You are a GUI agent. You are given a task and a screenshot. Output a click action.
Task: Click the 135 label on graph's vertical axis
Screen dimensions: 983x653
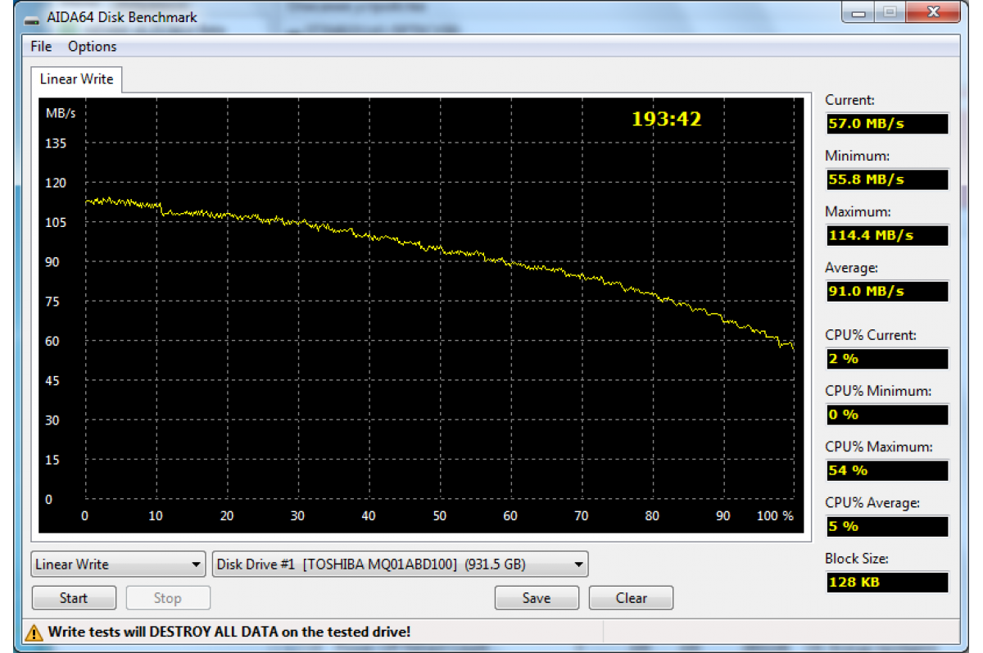(56, 143)
